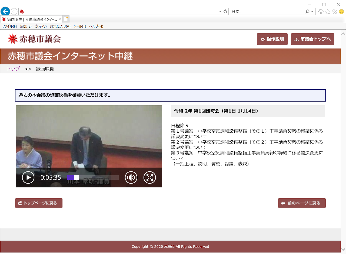The height and width of the screenshot is (254, 346).
Task: Seek along the video progress bar
Action: (93, 178)
